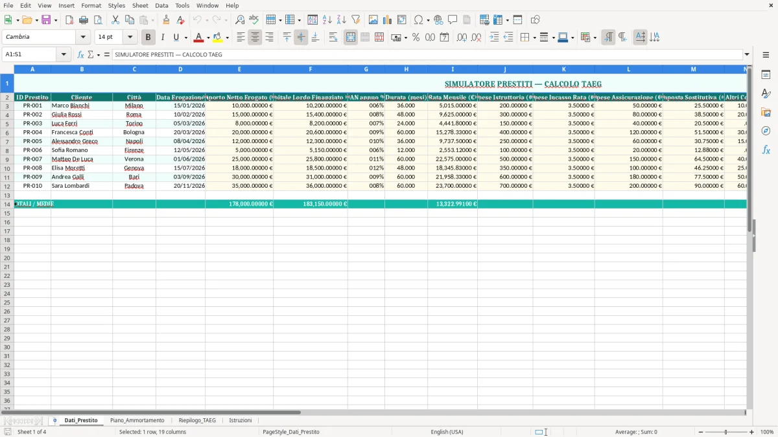Click the Sort Descending icon
The height and width of the screenshot is (437, 778).
tap(342, 20)
